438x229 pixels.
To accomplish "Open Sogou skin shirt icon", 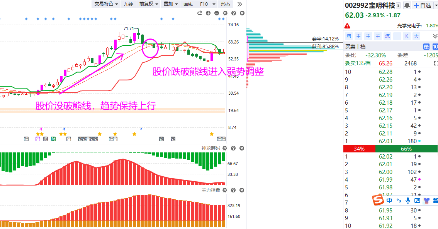I will (x=426, y=201).
